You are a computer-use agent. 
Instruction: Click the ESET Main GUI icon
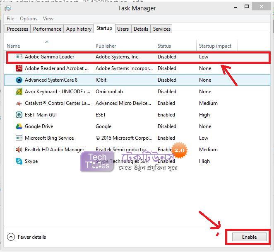(19, 115)
